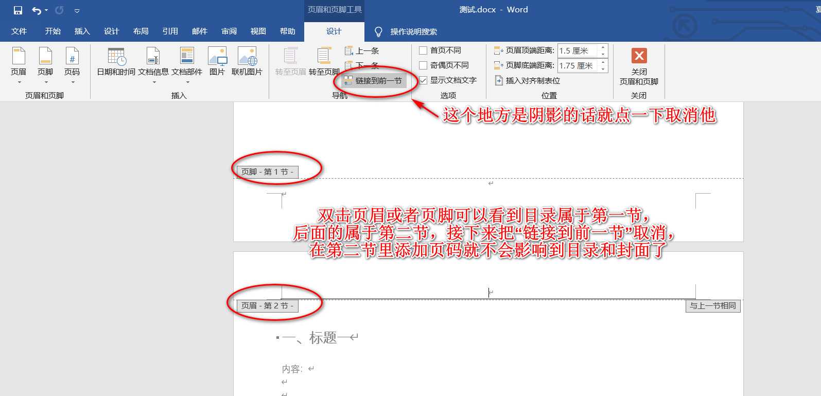Image resolution: width=821 pixels, height=396 pixels.
Task: Click the 转至页眉 icon
Action: coord(290,56)
